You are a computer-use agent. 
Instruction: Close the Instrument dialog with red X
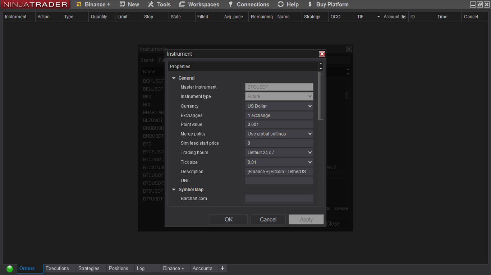322,54
